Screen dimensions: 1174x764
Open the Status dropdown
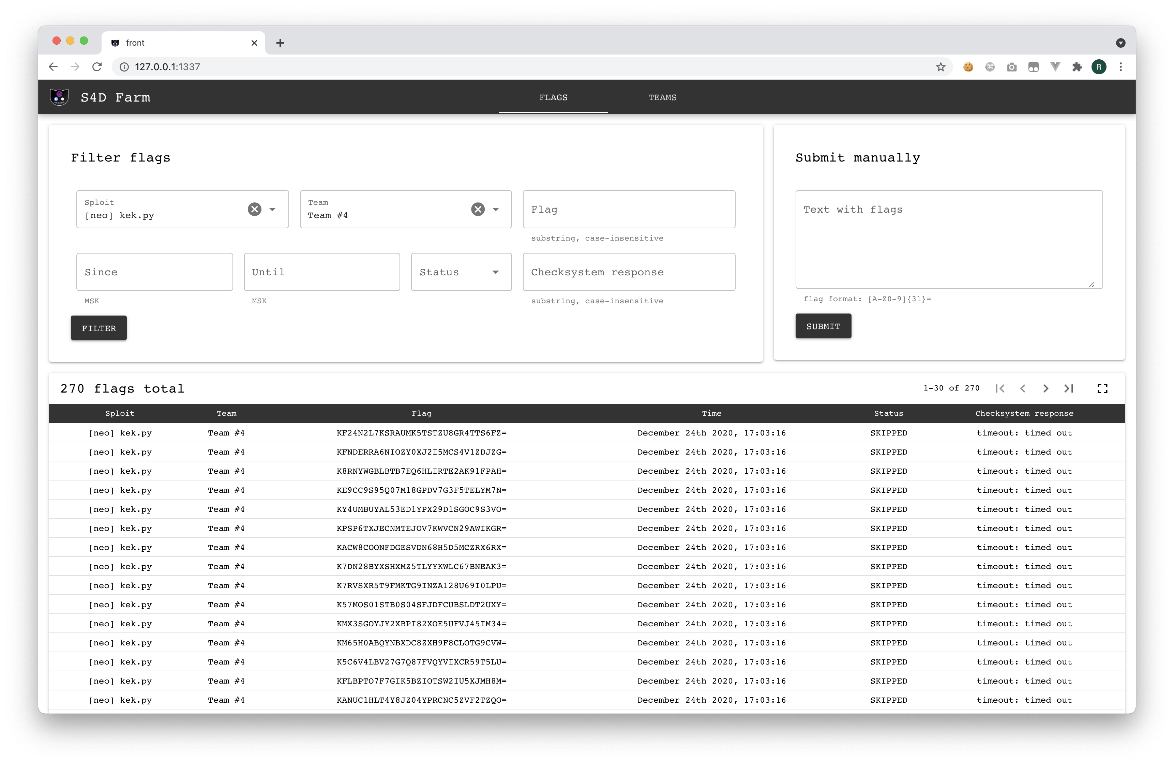(x=461, y=272)
